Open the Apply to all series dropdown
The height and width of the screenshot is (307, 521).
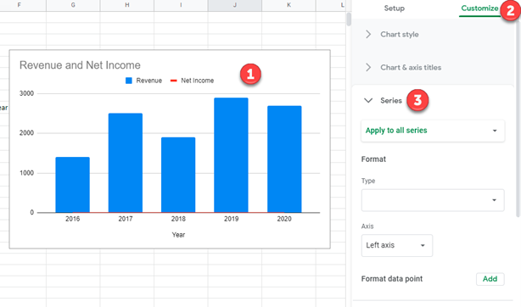click(x=433, y=131)
